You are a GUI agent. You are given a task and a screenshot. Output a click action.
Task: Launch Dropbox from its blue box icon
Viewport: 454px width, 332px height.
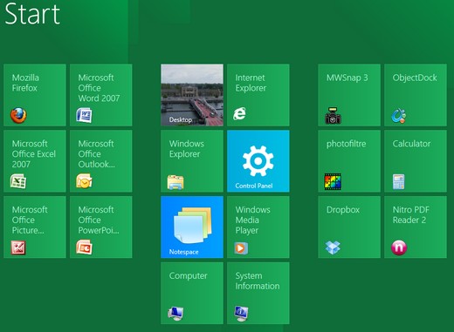coord(333,247)
